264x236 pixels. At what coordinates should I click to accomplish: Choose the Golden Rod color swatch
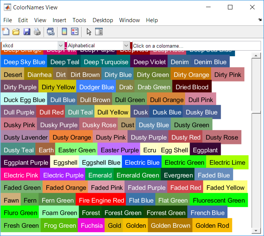click(x=212, y=225)
